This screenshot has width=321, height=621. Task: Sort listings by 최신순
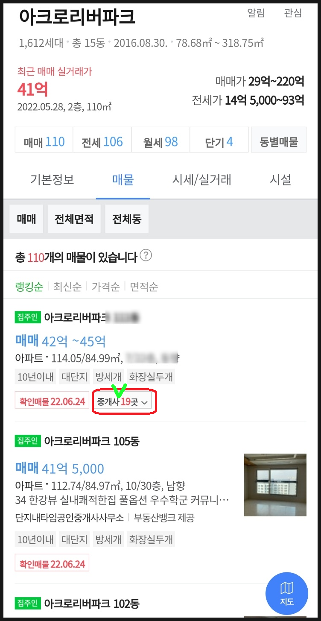tap(67, 287)
